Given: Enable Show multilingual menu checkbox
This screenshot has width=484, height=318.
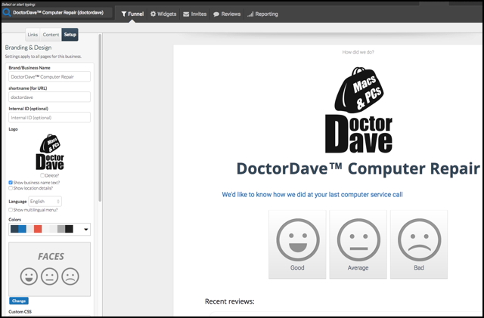Looking at the screenshot, I should point(11,210).
